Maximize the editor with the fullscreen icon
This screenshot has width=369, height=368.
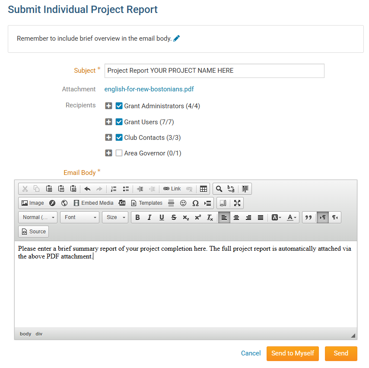[x=237, y=203]
